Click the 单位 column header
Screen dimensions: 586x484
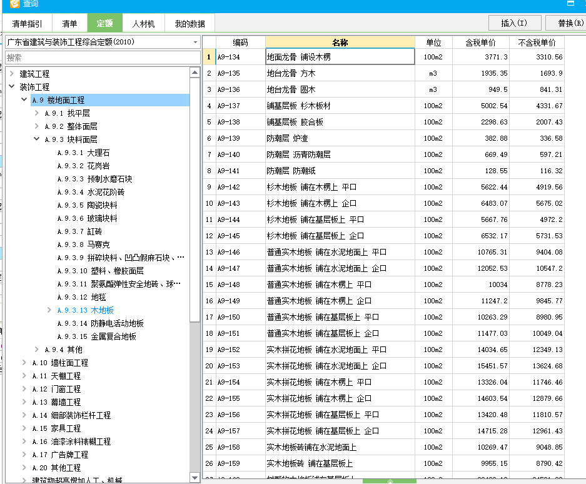pos(433,43)
